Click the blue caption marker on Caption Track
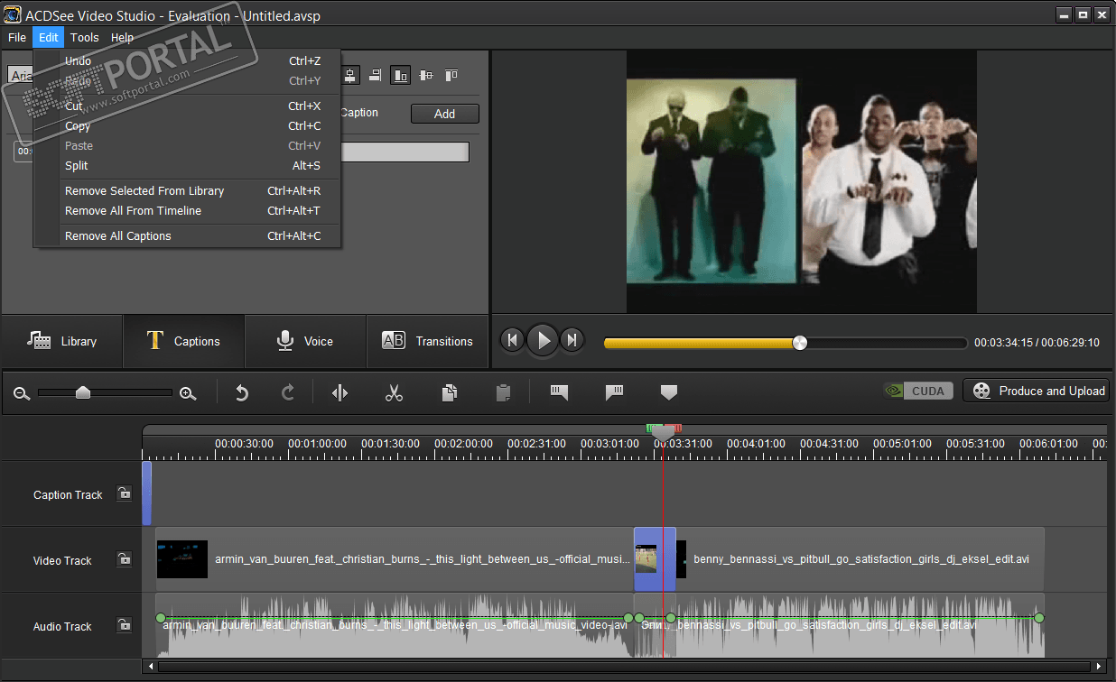This screenshot has width=1116, height=682. [x=146, y=493]
